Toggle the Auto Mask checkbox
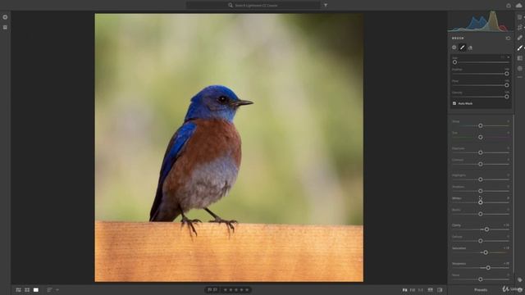The height and width of the screenshot is (295, 525). click(x=454, y=103)
